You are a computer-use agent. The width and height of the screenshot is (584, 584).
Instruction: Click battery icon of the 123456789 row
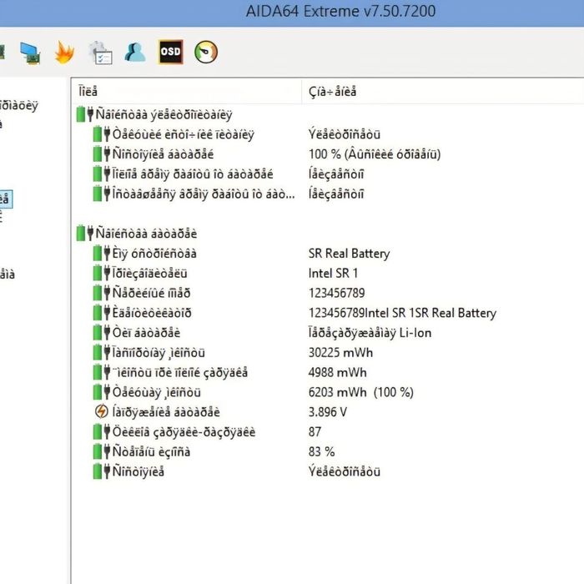point(102,293)
